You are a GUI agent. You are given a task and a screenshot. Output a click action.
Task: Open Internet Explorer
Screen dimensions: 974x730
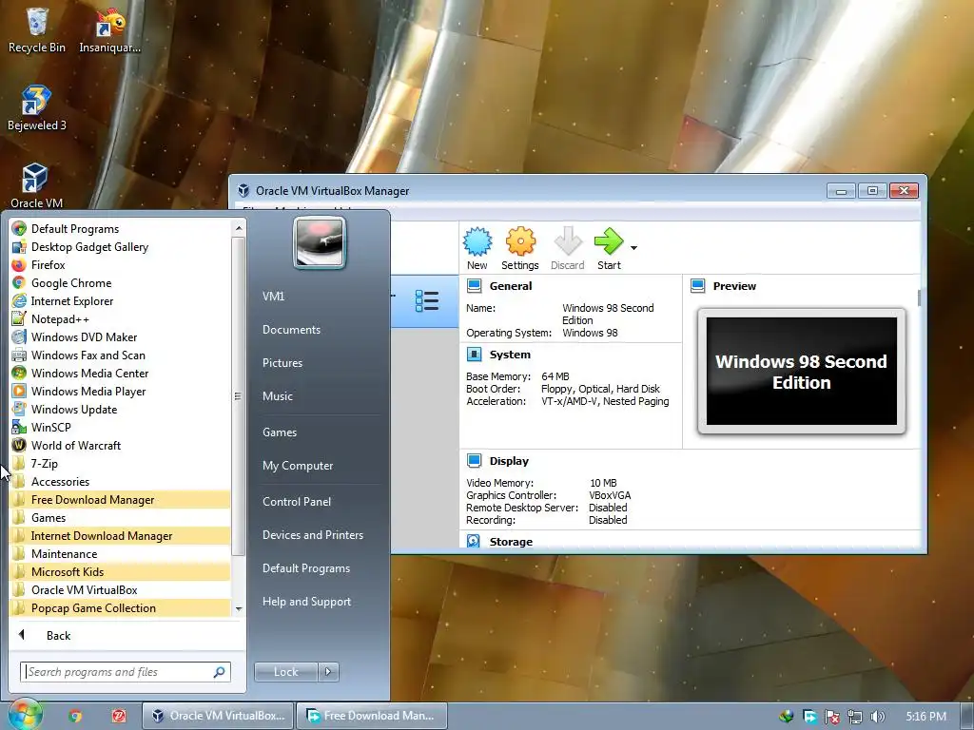[121, 301]
